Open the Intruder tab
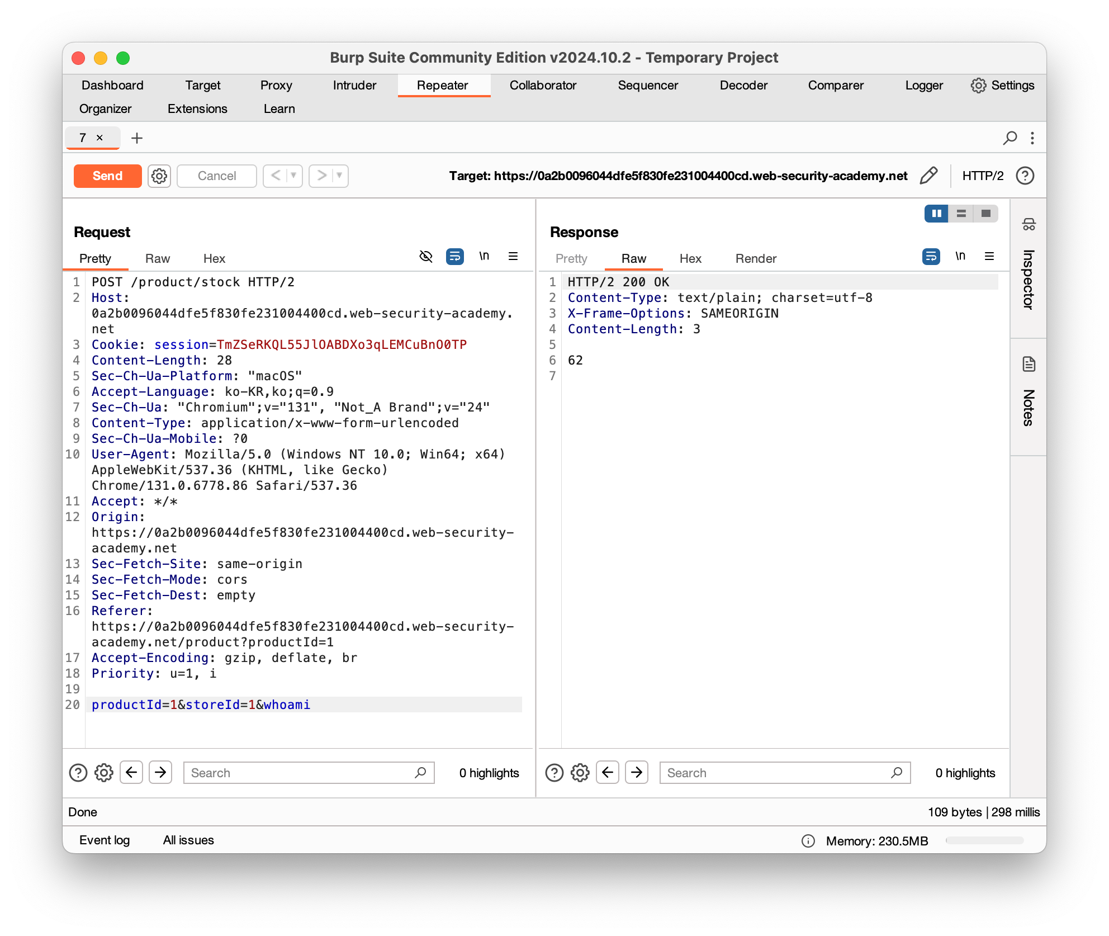This screenshot has height=936, width=1109. (354, 86)
